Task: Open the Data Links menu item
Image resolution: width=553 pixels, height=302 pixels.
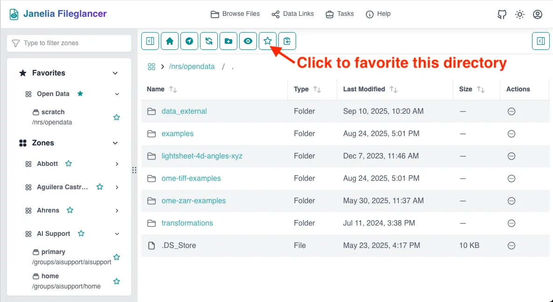Action: [293, 14]
